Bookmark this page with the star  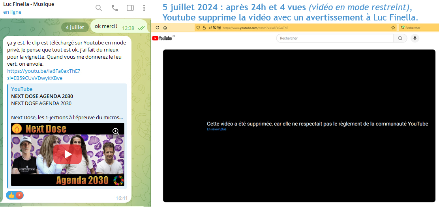[x=393, y=28]
